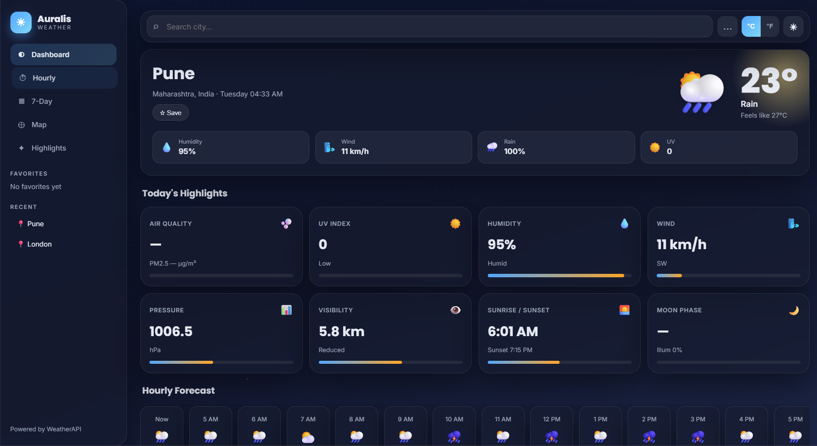Click the Pressure progress bar
Image resolution: width=817 pixels, height=446 pixels.
pyautogui.click(x=221, y=362)
